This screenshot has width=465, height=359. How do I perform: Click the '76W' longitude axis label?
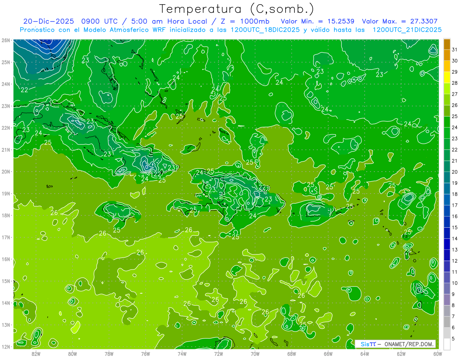pyautogui.click(x=145, y=353)
